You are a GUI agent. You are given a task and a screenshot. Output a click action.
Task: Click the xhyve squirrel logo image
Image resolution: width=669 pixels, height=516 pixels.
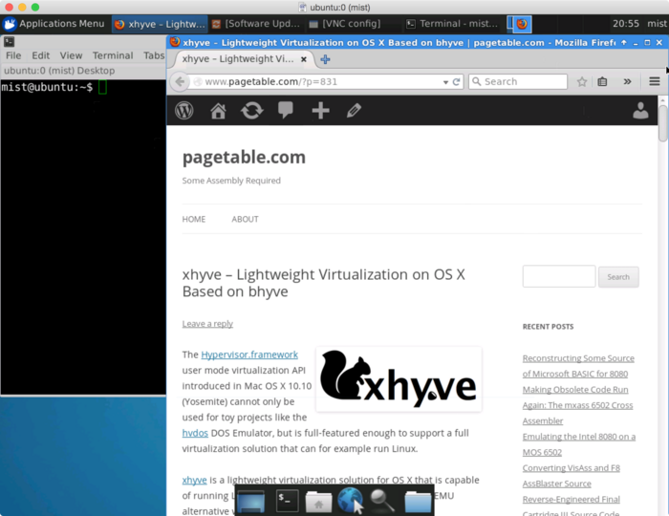(x=399, y=379)
